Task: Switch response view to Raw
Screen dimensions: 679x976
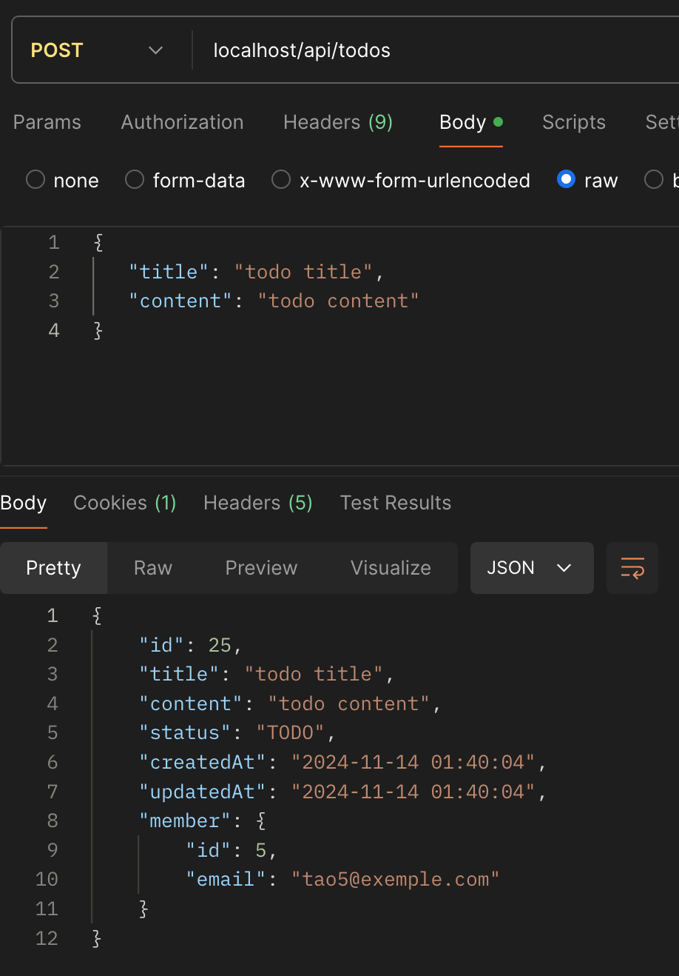Action: coord(153,568)
